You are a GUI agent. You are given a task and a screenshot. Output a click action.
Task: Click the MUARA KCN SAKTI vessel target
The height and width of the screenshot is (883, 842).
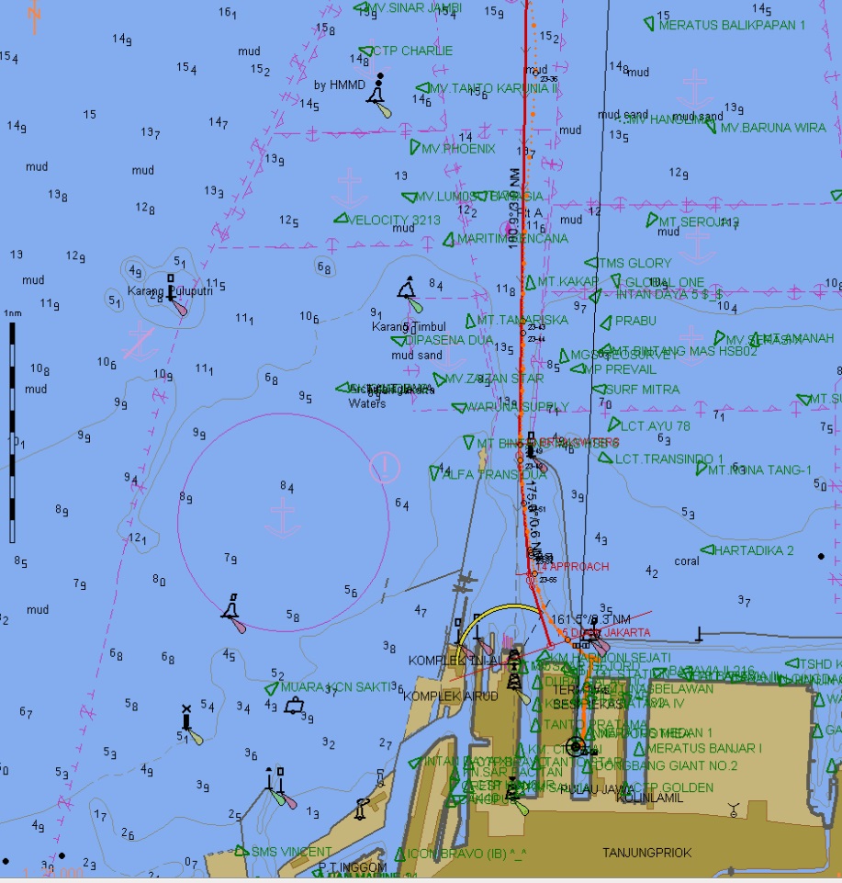[271, 687]
